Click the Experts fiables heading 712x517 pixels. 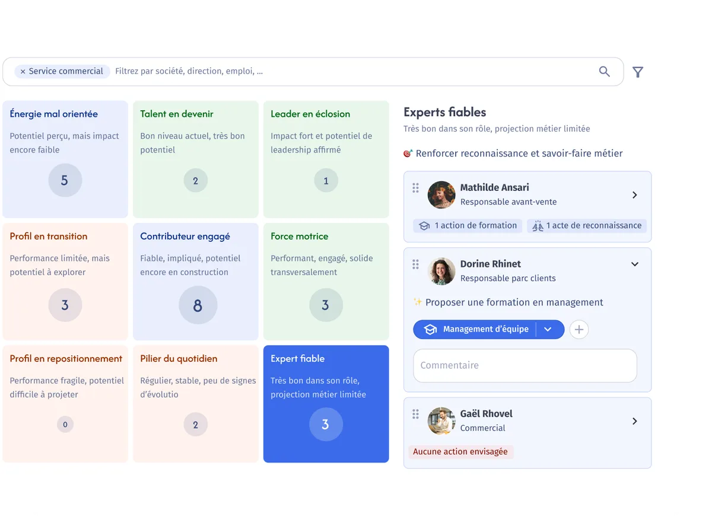click(x=445, y=112)
